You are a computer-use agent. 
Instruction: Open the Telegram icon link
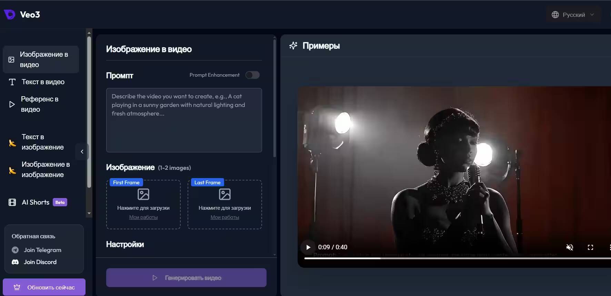click(15, 250)
